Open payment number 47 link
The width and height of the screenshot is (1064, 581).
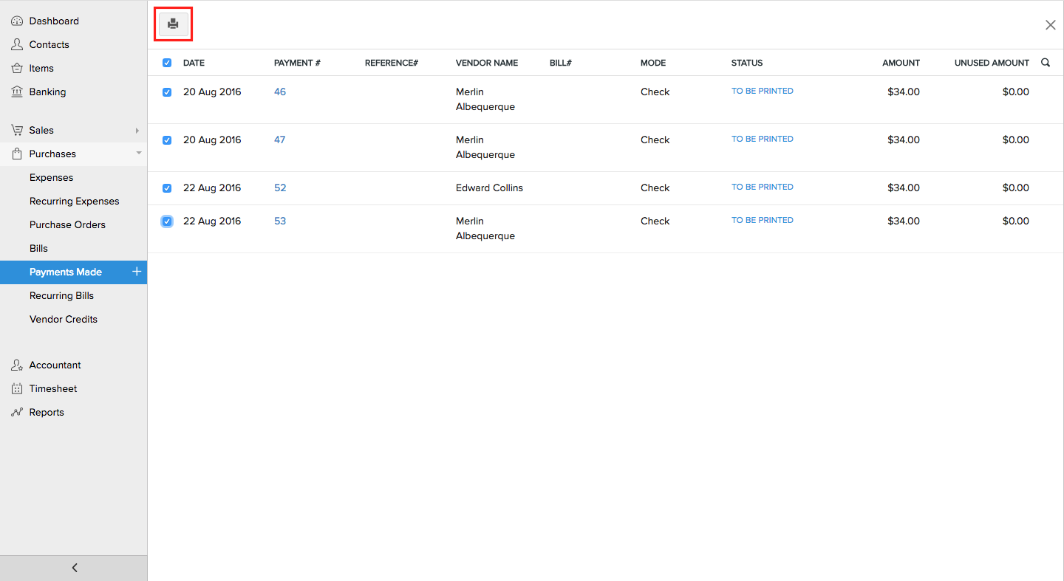(x=279, y=140)
